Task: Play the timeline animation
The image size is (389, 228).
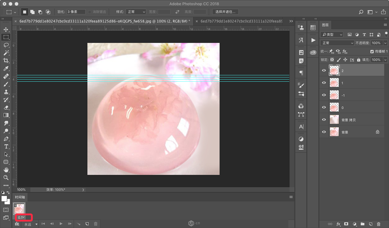Action: pos(61,224)
